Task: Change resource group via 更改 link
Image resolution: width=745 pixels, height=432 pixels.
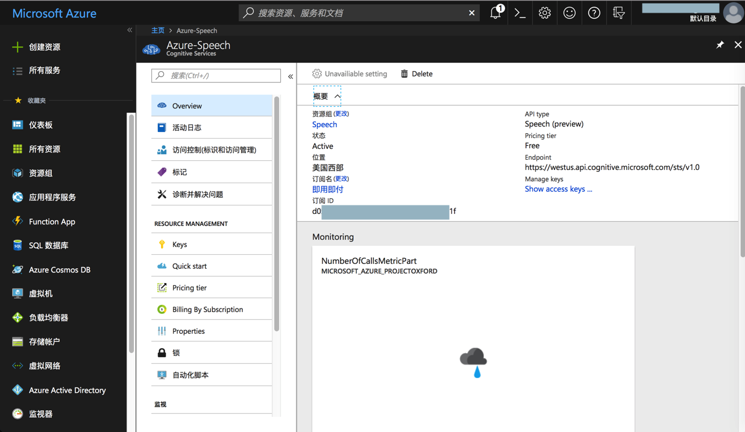Action: pyautogui.click(x=341, y=114)
